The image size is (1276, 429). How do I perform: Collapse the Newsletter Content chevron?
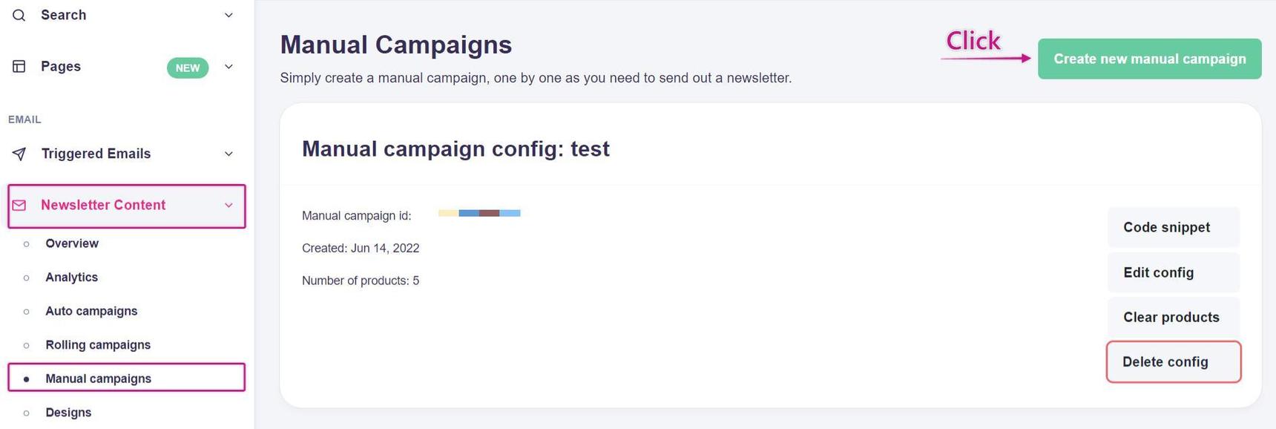pyautogui.click(x=228, y=206)
